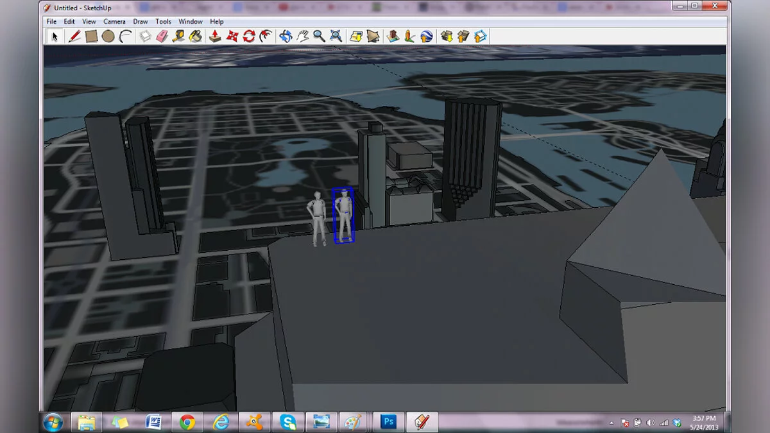Image resolution: width=770 pixels, height=433 pixels.
Task: Open the Window menu
Action: (191, 22)
